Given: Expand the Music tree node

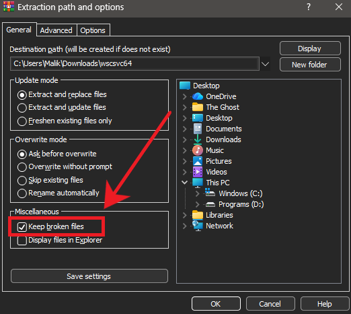Looking at the screenshot, I should 184,150.
